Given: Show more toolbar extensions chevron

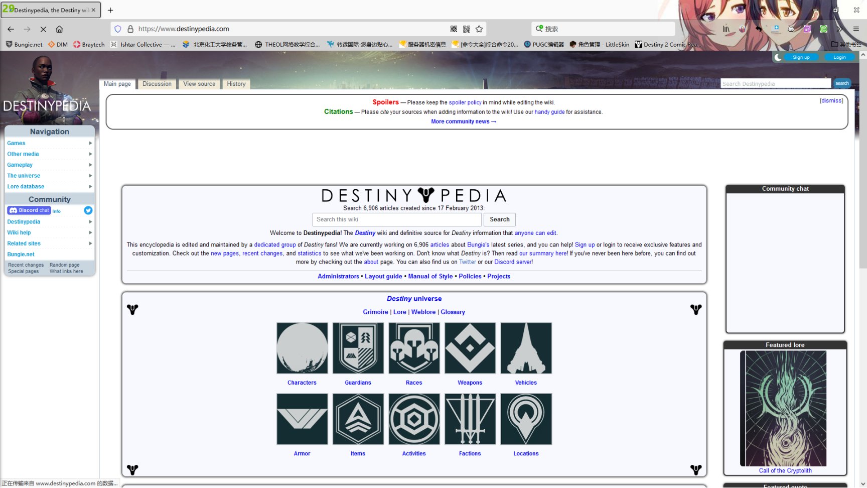Looking at the screenshot, I should (x=840, y=29).
